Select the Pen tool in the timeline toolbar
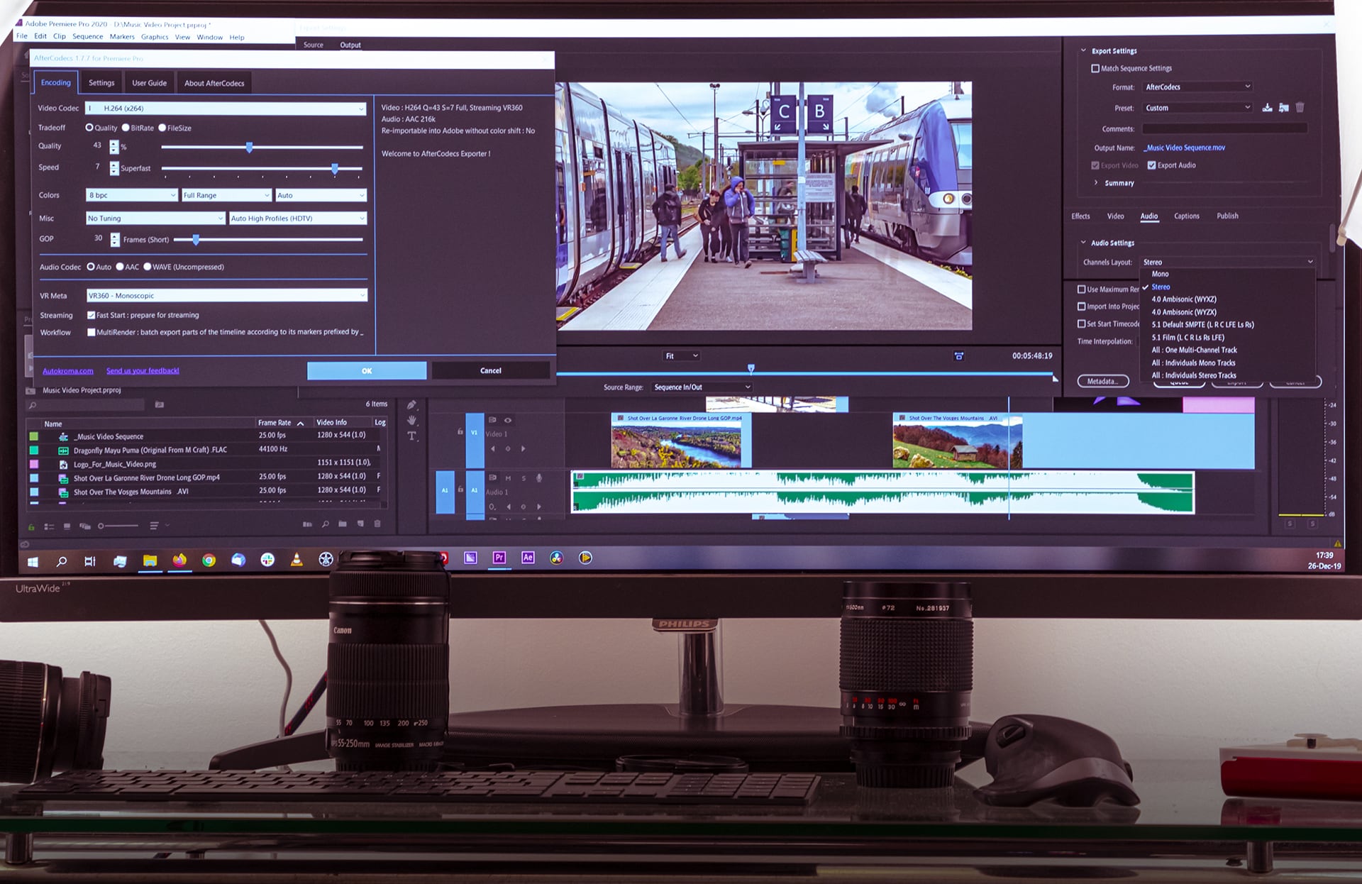The height and width of the screenshot is (884, 1362). [411, 404]
